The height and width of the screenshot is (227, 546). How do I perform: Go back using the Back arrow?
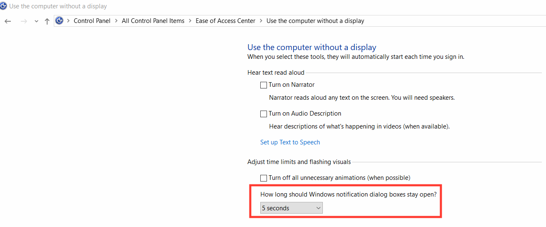pyautogui.click(x=8, y=21)
